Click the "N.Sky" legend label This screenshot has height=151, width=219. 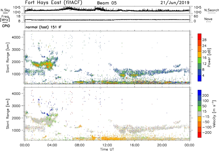coord(5,10)
